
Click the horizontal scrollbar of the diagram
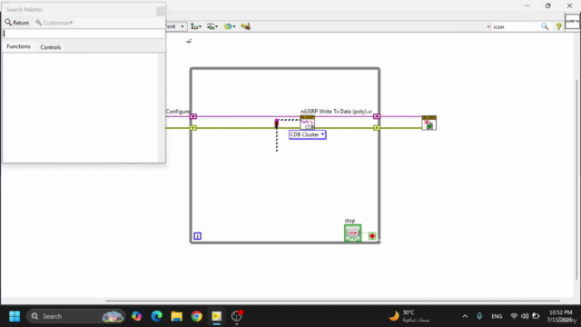[x=333, y=301]
